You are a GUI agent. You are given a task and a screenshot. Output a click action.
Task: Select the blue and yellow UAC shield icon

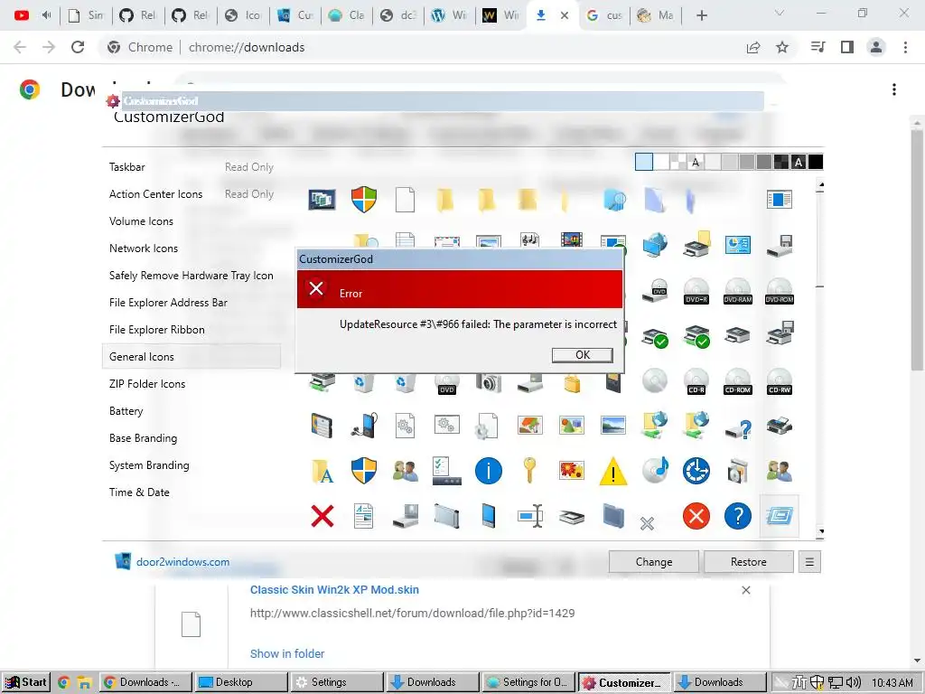(x=363, y=471)
